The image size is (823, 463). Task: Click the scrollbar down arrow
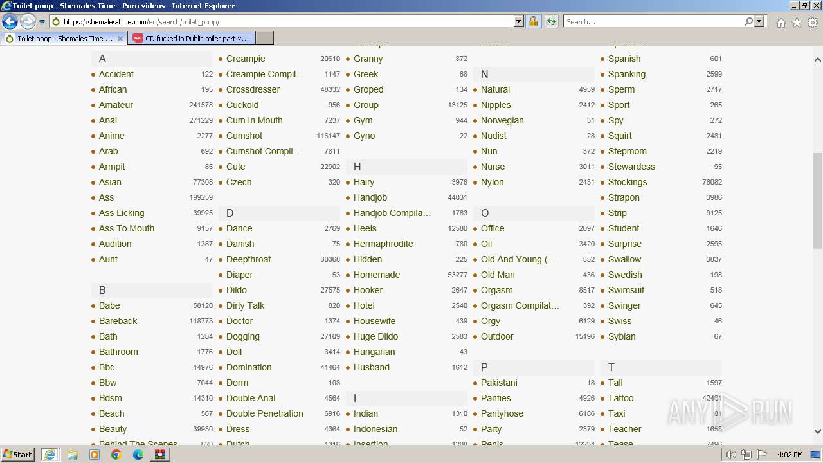[817, 431]
